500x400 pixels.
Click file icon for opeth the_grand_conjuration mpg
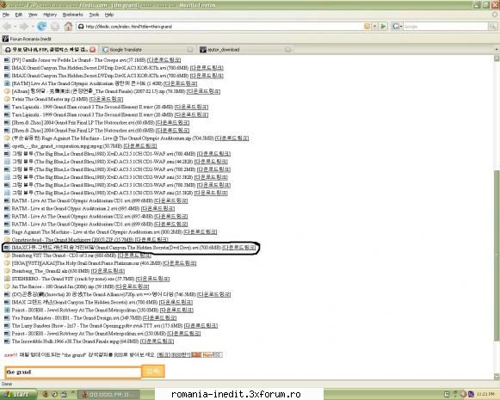(7, 146)
